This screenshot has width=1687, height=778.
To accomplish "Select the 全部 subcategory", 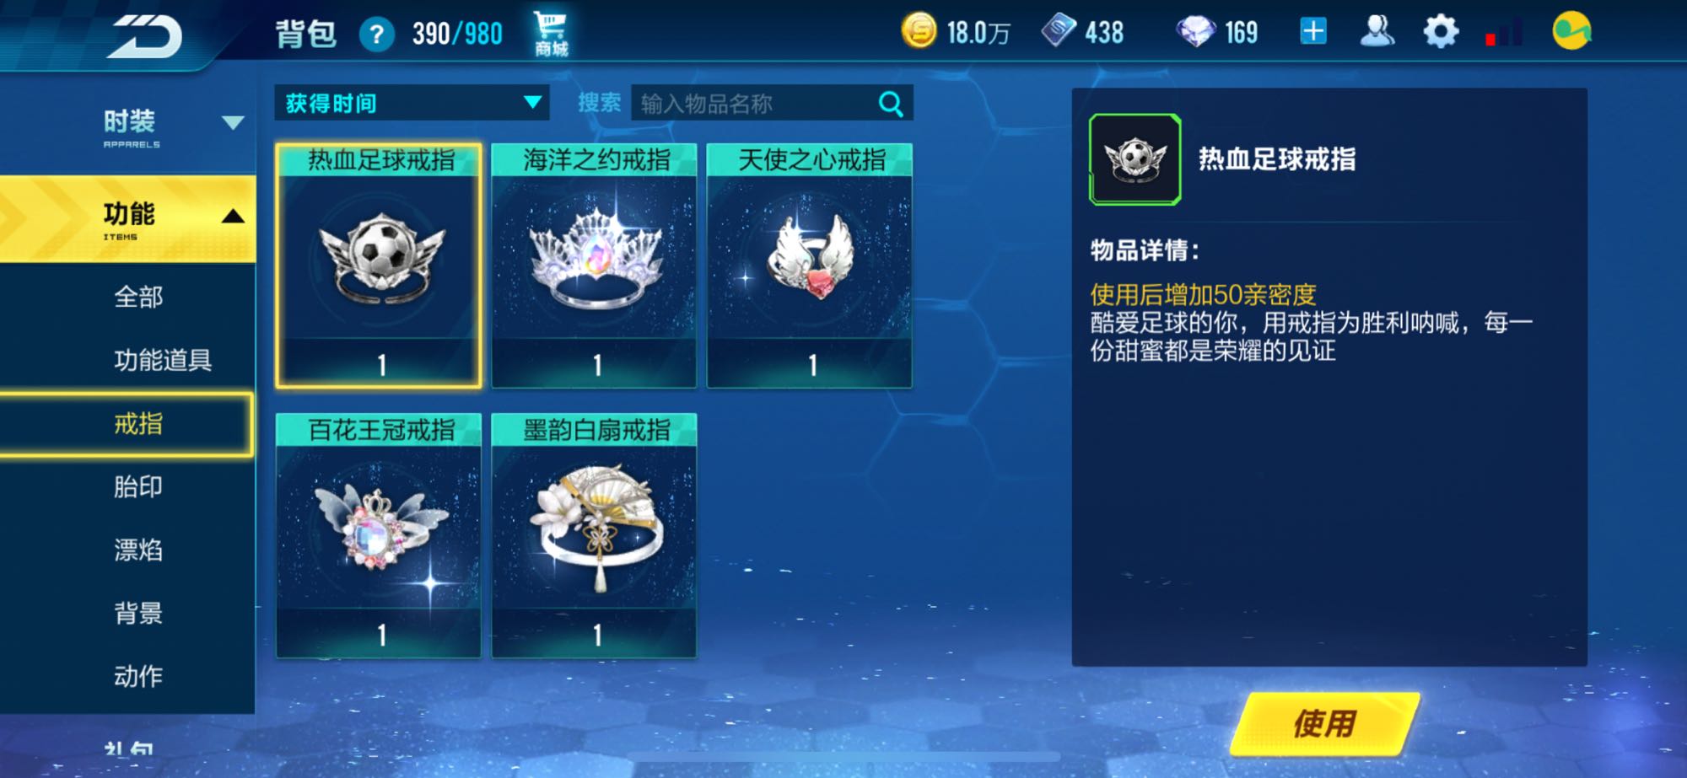I will pos(138,297).
